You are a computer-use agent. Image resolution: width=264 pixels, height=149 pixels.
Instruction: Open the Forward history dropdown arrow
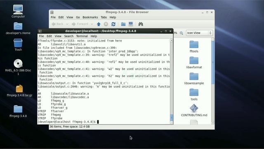coord(92,24)
